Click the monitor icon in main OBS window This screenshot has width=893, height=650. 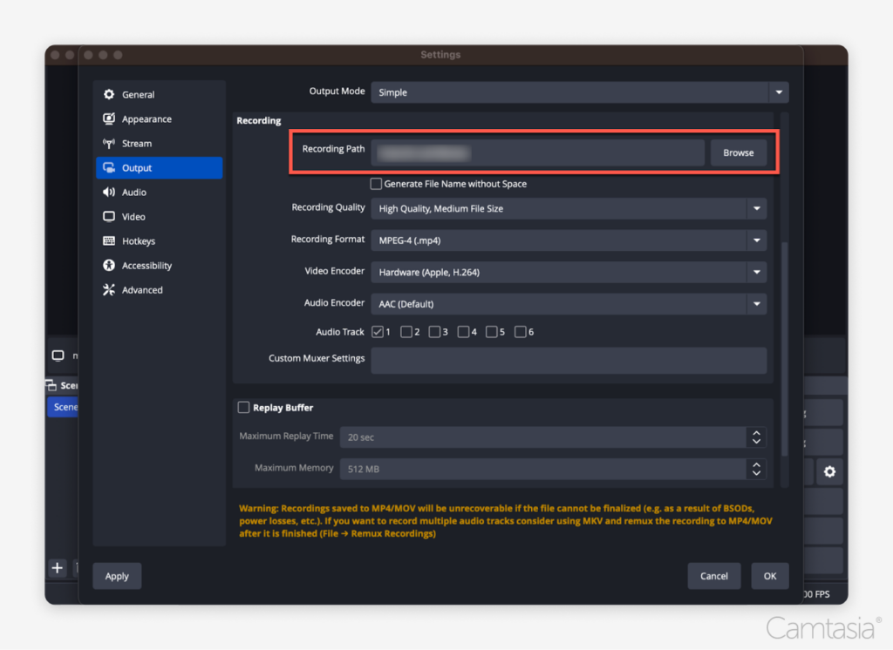point(58,355)
